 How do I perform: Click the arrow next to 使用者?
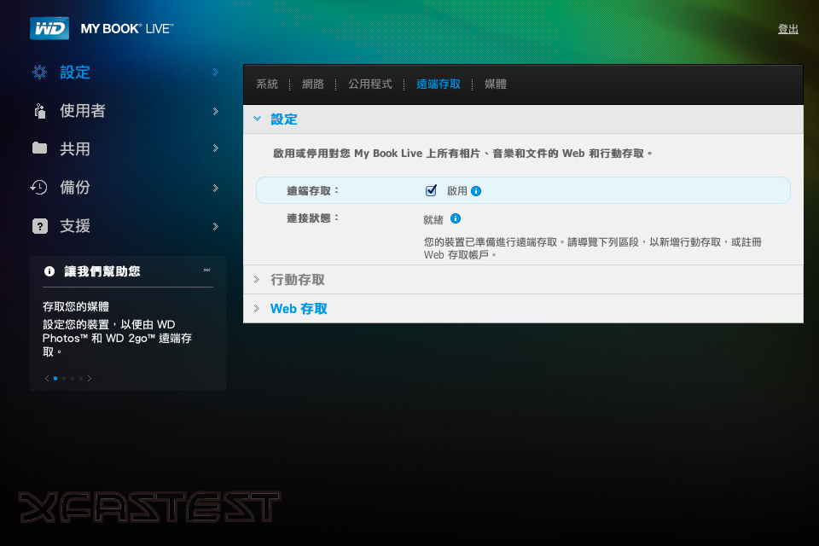216,111
